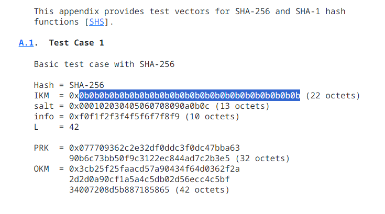This screenshot has width=385, height=214.
Task: Click the text "Basic test case with SHA-256"
Action: point(104,64)
